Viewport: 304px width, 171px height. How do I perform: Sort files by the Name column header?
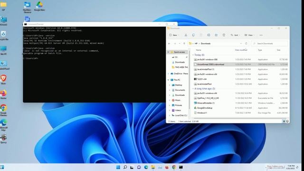[199, 50]
